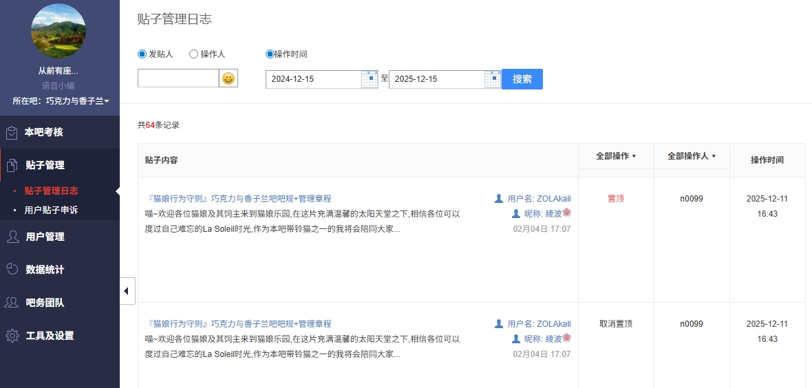Open the start date calendar icon
The width and height of the screenshot is (812, 388).
[x=370, y=79]
